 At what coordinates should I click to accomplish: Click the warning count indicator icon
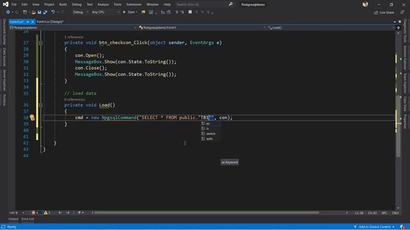47,213
